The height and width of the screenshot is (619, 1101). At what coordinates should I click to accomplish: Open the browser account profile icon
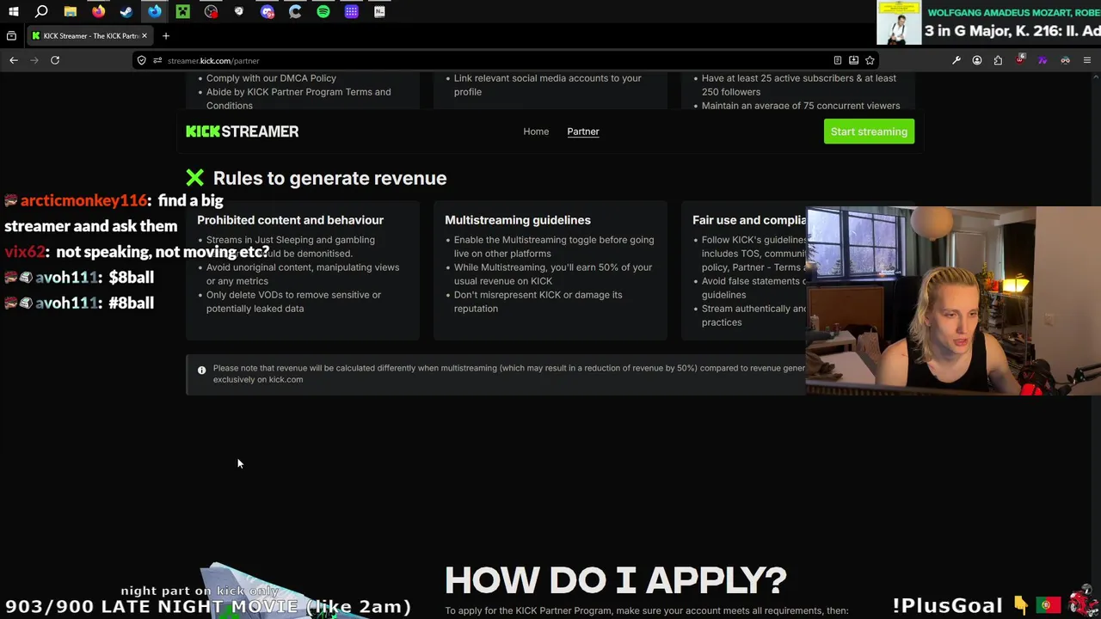pyautogui.click(x=977, y=60)
